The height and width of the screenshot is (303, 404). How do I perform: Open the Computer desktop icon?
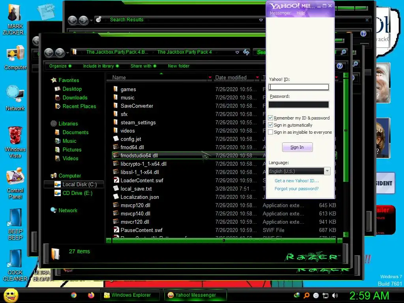tap(15, 58)
